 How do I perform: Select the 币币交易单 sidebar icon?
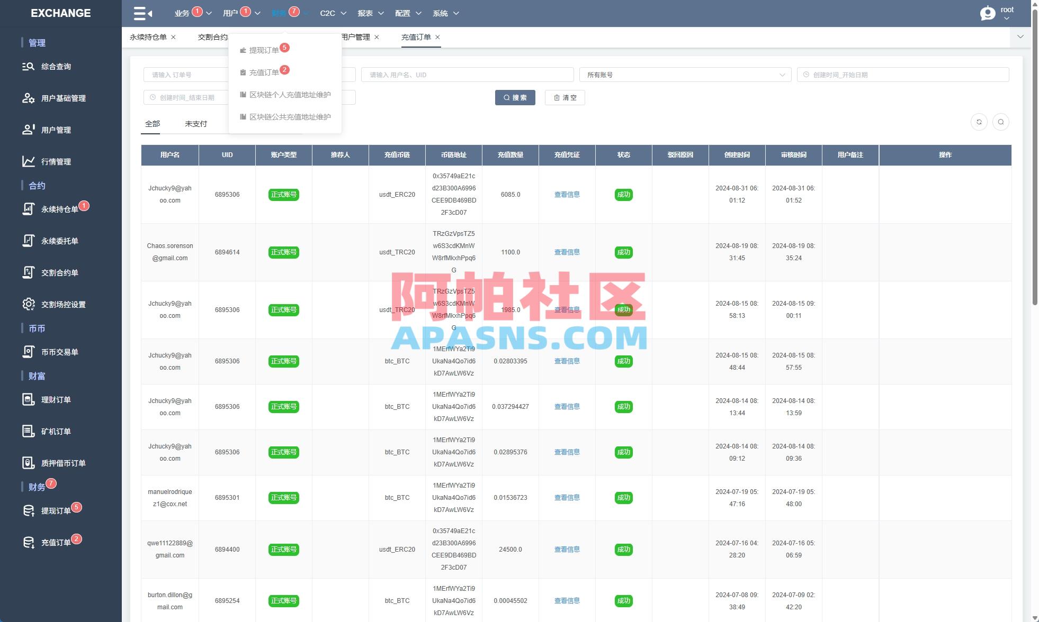point(29,352)
